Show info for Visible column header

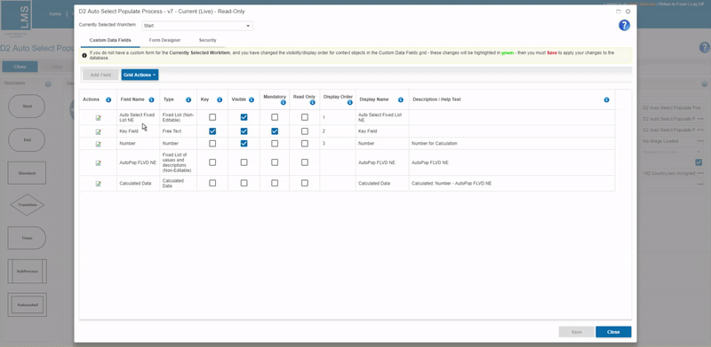click(252, 99)
